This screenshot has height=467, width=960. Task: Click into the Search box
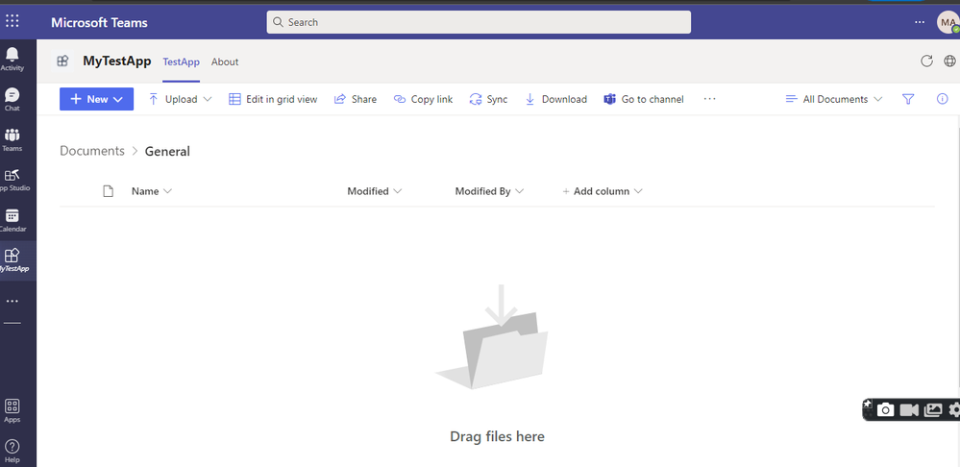pos(479,22)
